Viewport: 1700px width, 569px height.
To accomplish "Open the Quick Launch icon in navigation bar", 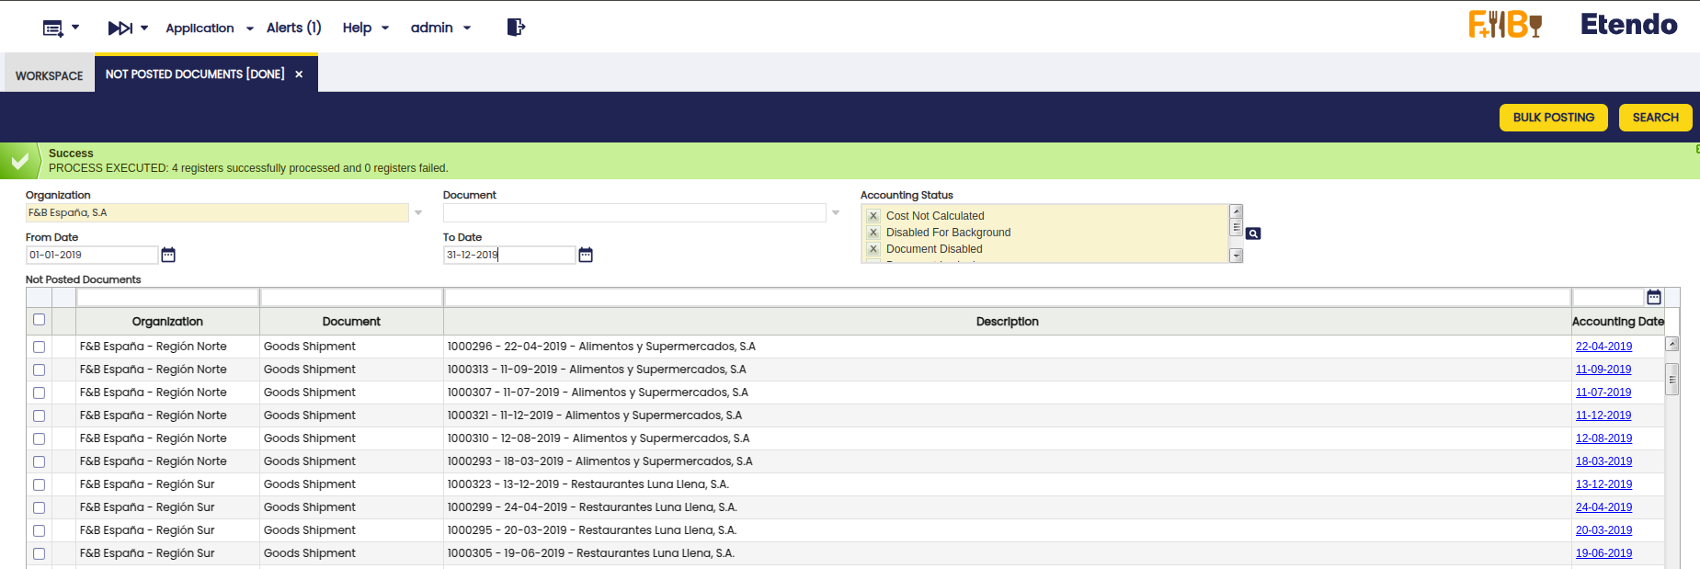I will pyautogui.click(x=120, y=28).
